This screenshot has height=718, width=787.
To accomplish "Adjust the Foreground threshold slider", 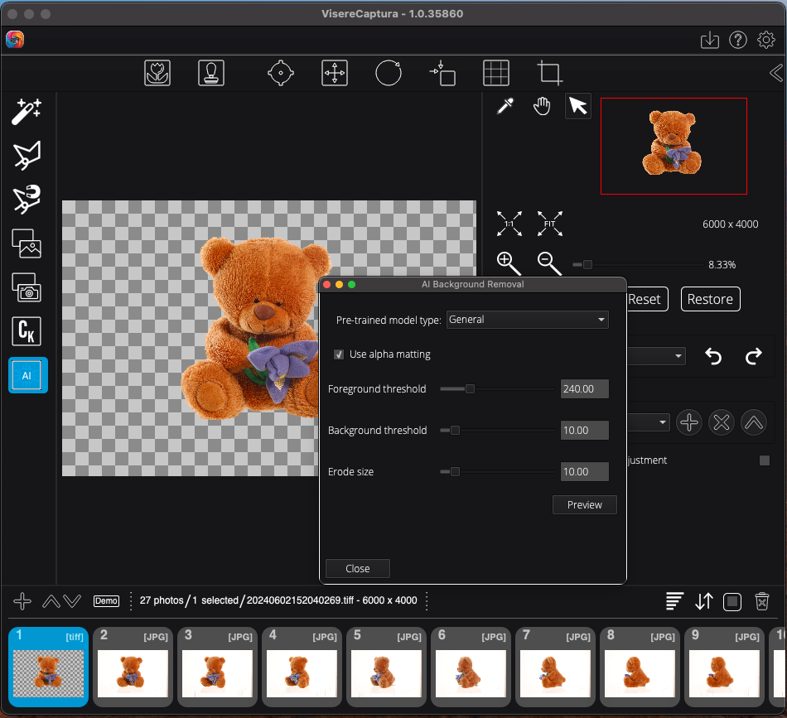I will click(x=470, y=388).
